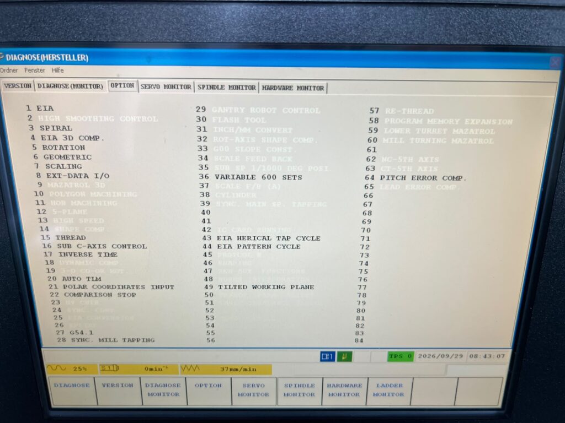Viewport: 565px width, 423px height.
Task: Click the SPINDLE MONITOR softkey
Action: click(x=299, y=391)
